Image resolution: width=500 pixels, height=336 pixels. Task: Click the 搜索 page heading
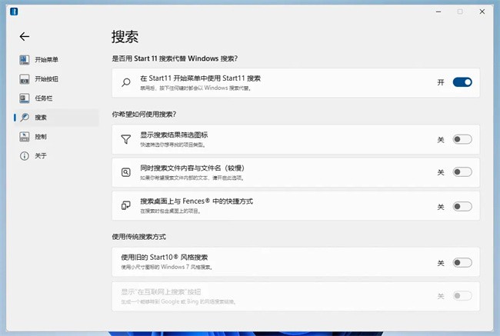pos(125,37)
